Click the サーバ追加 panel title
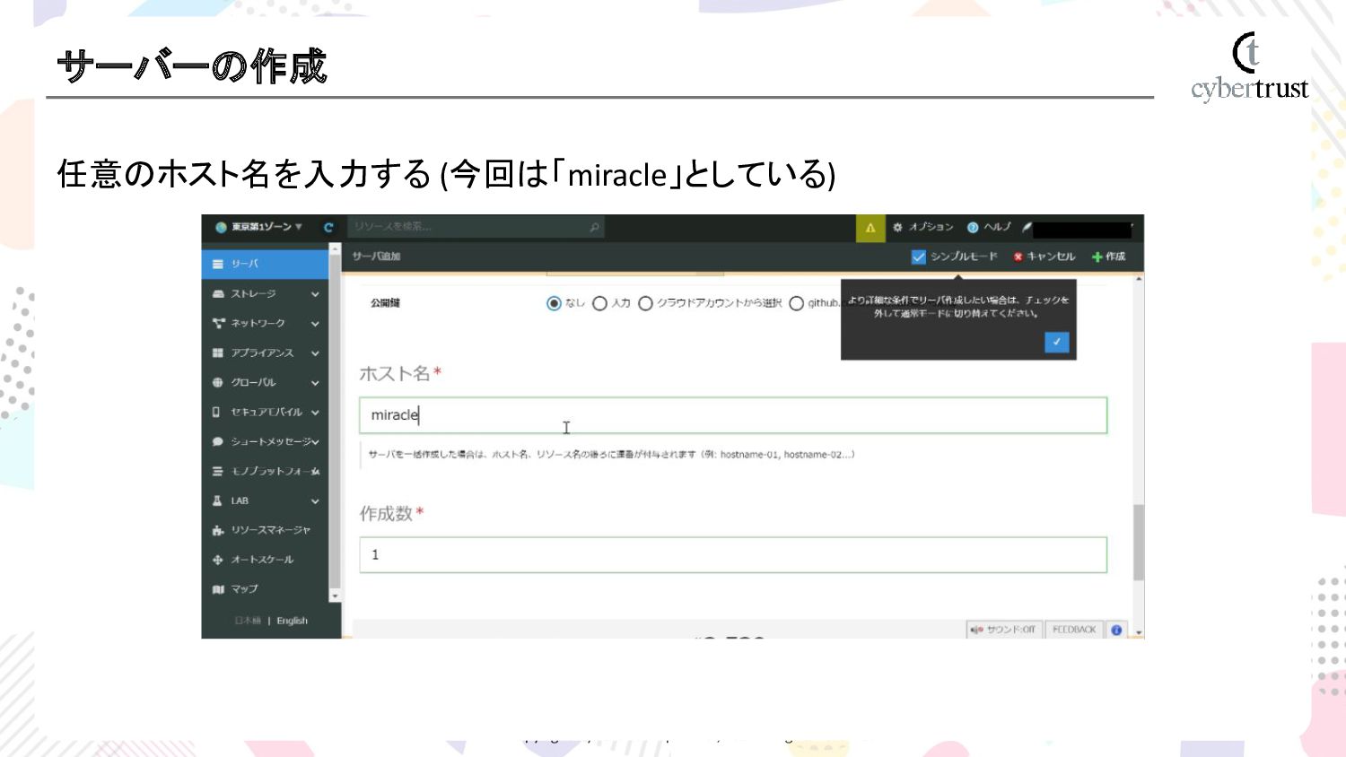The width and height of the screenshot is (1346, 757). tap(376, 257)
